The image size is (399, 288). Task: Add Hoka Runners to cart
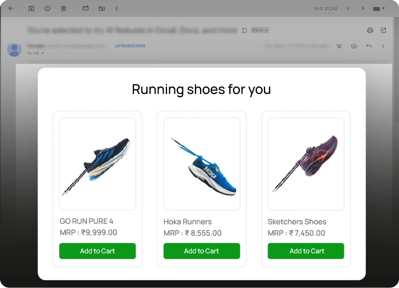coord(202,251)
